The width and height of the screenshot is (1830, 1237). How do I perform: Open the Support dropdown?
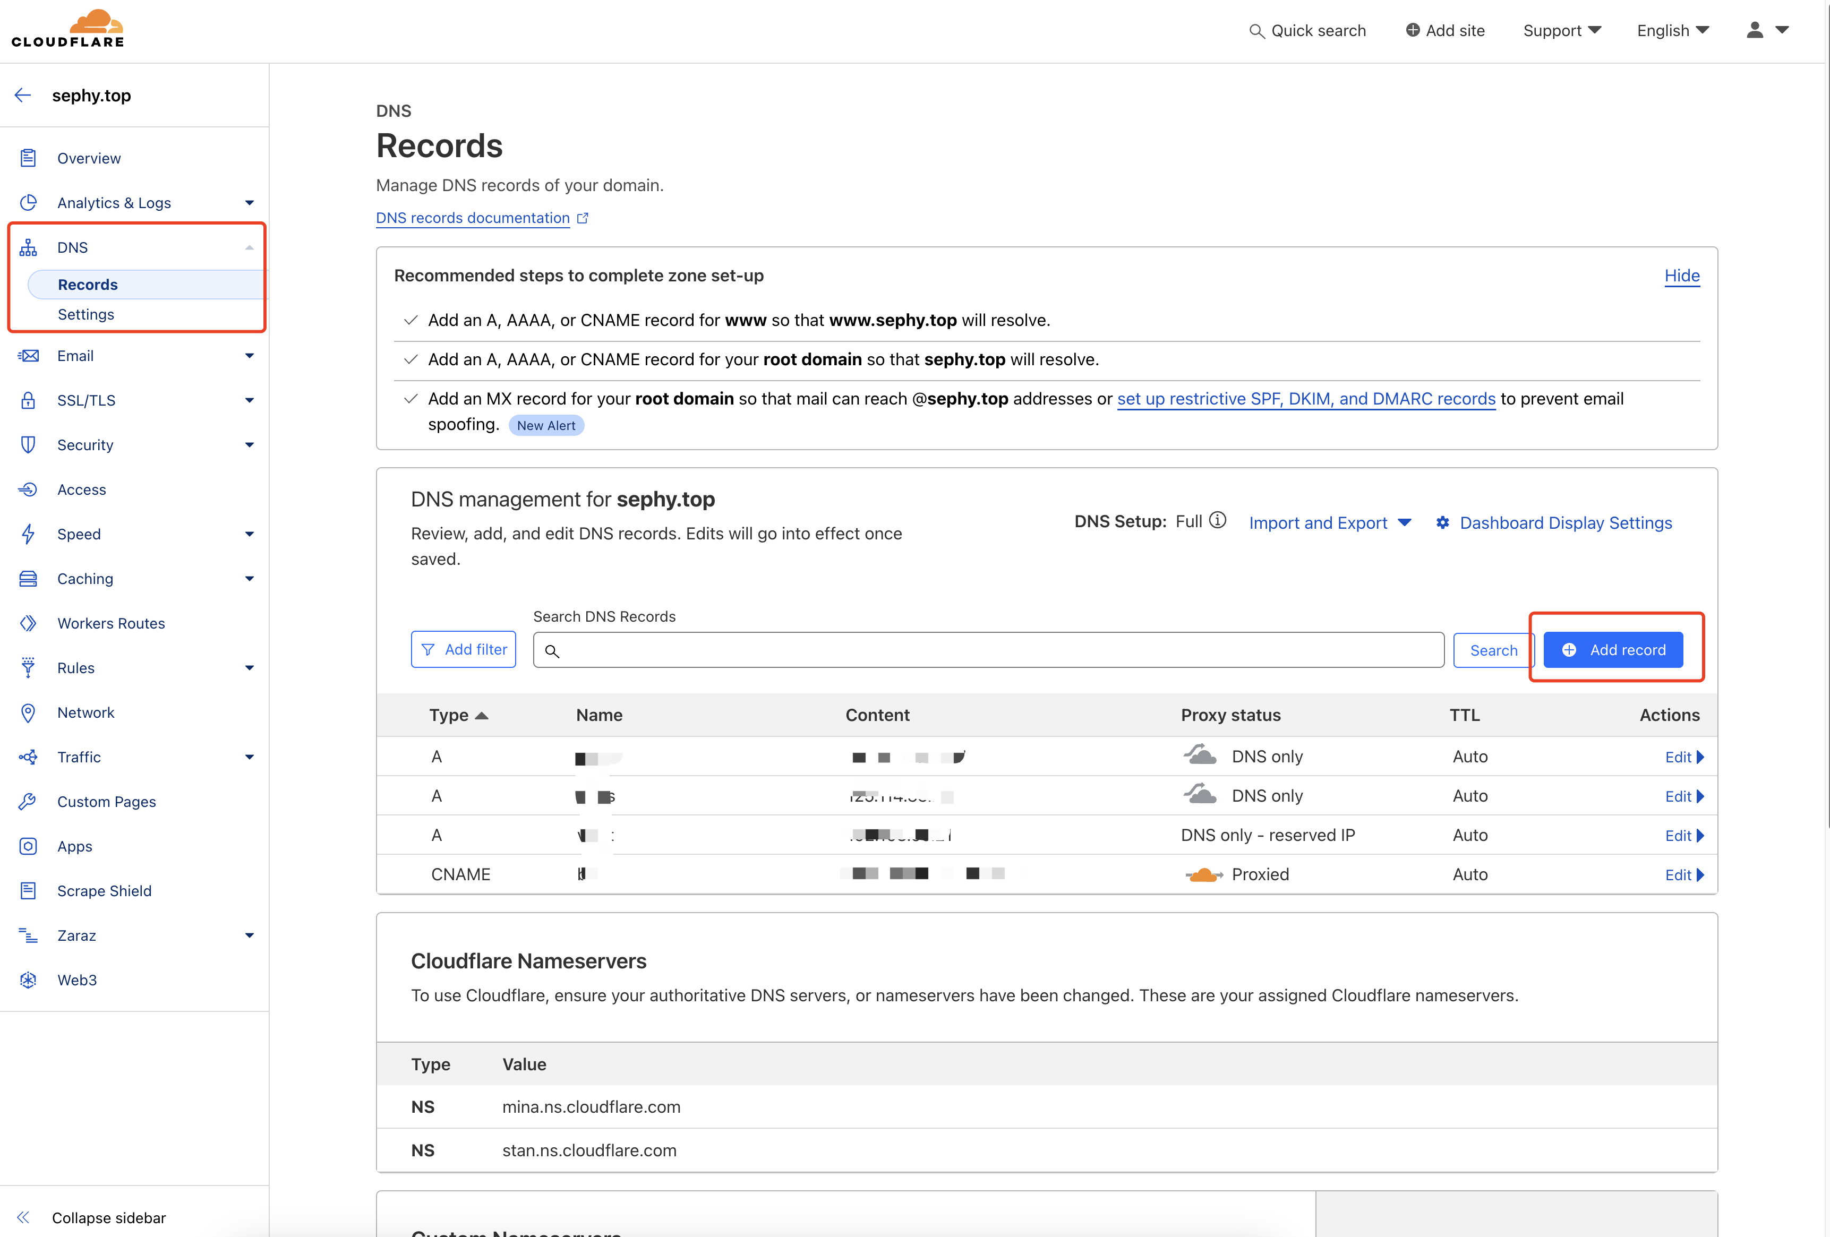pyautogui.click(x=1562, y=31)
